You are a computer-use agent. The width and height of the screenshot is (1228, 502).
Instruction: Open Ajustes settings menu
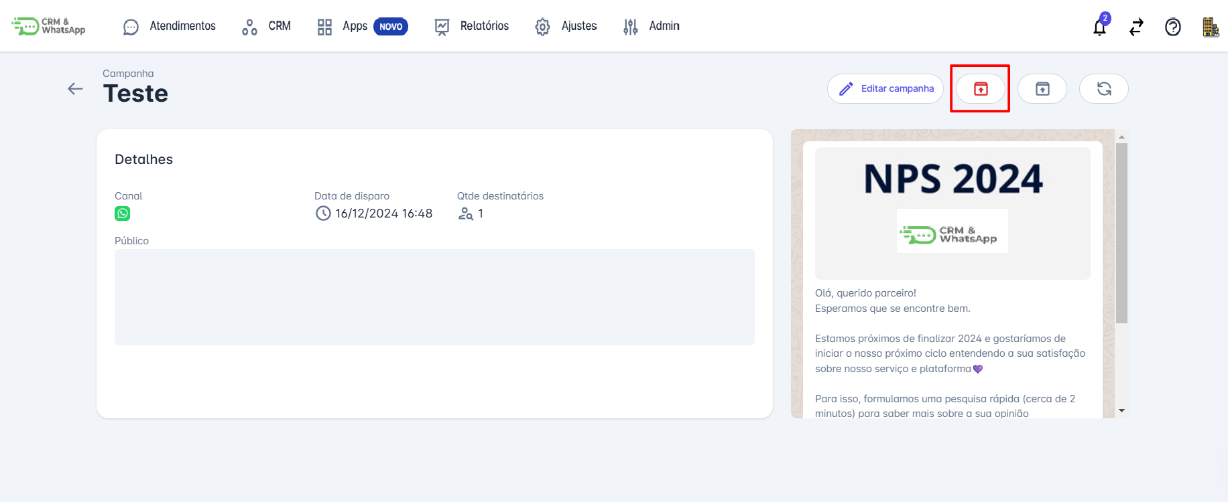[566, 26]
